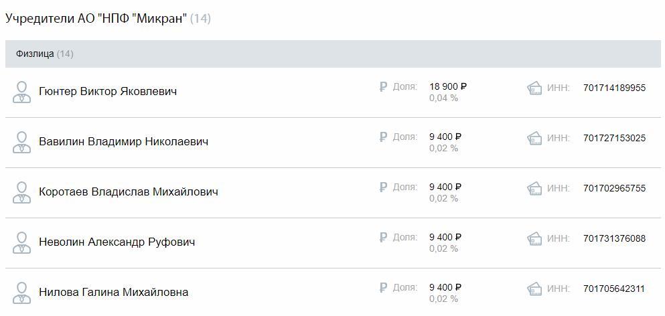Image resolution: width=665 pixels, height=316 pixels.
Task: Click the Учредители АО "НПФ "Микран" heading
Action: [x=96, y=19]
